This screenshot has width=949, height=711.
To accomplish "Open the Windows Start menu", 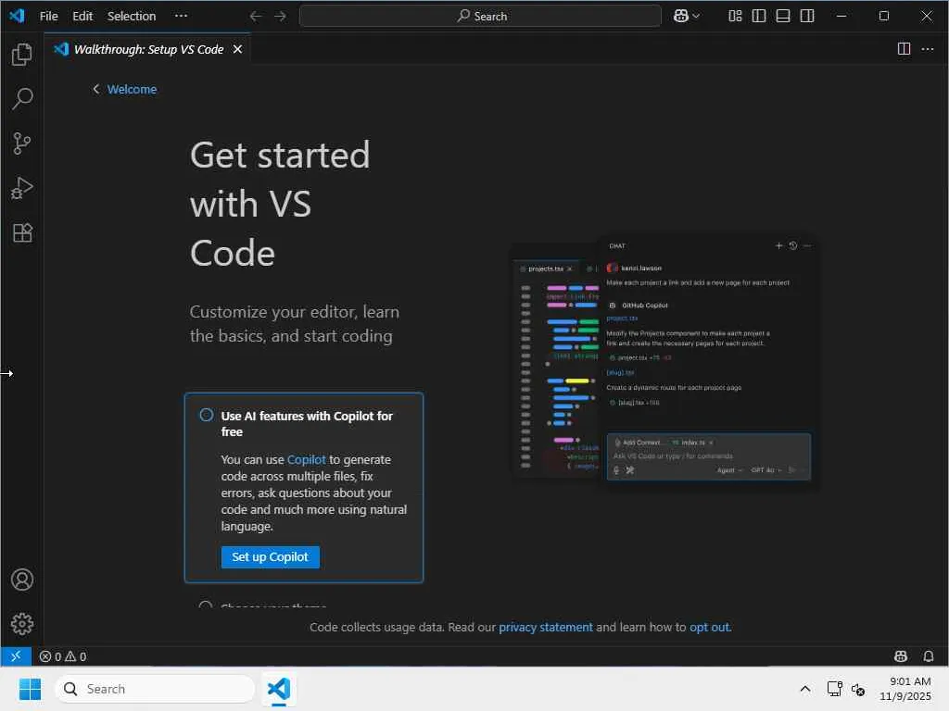I will pyautogui.click(x=30, y=689).
